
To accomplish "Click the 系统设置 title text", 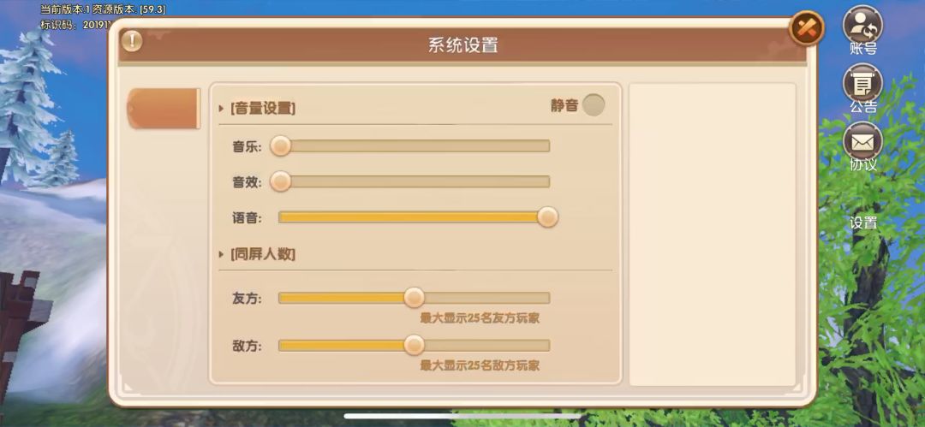I will (462, 45).
